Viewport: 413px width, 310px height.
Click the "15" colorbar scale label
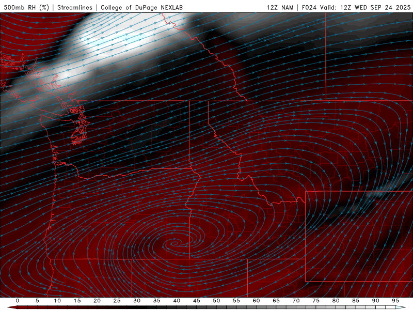point(77,301)
